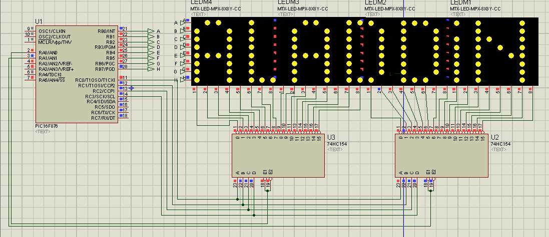This screenshot has height=237, width=549.
Task: Click the RA5/AN4/SS pin label
Action: (x=52, y=80)
